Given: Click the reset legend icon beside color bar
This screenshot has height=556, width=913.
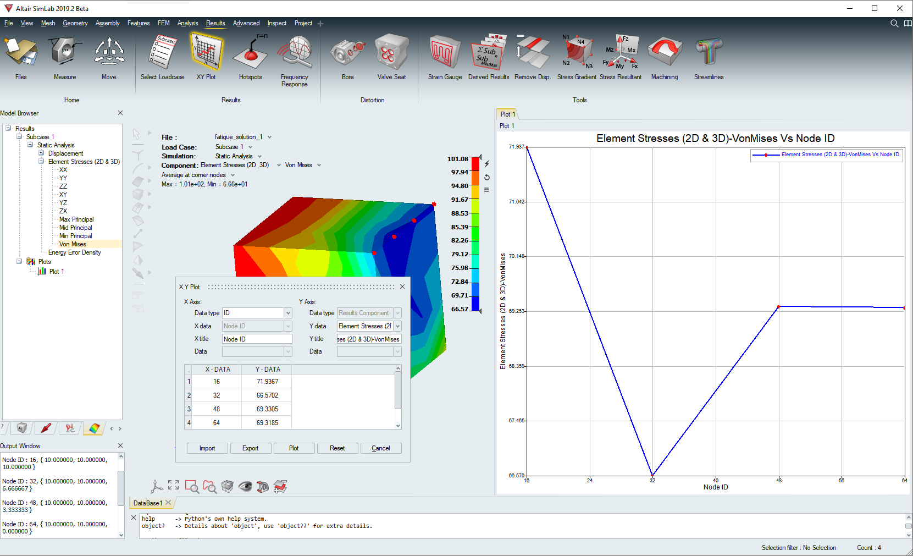Looking at the screenshot, I should coord(487,178).
